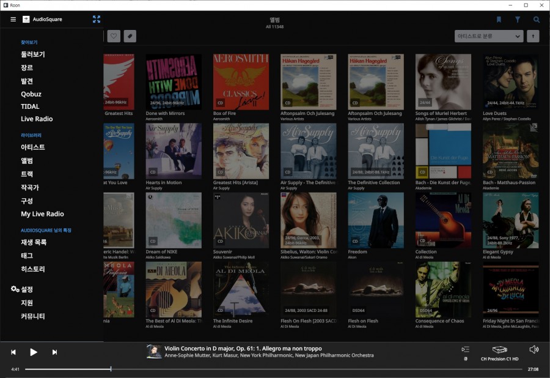Toggle the heart favorites filter
This screenshot has width=550, height=378.
coord(114,36)
